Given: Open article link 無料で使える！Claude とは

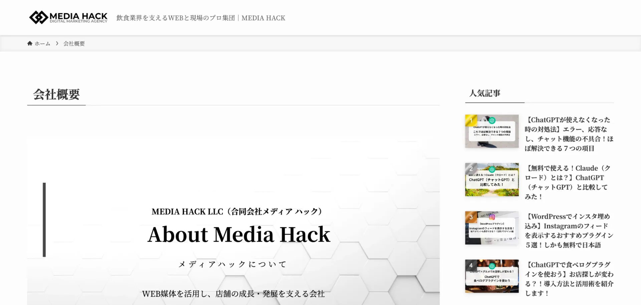Looking at the screenshot, I should (x=568, y=182).
